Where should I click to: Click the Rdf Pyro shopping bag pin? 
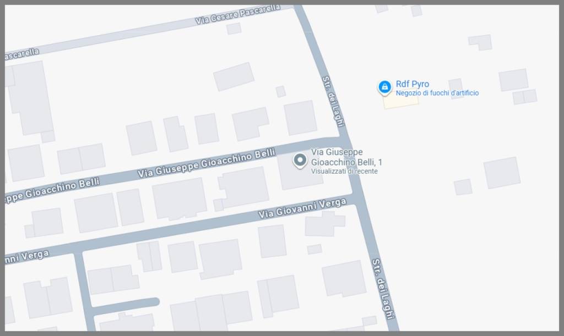pos(384,87)
